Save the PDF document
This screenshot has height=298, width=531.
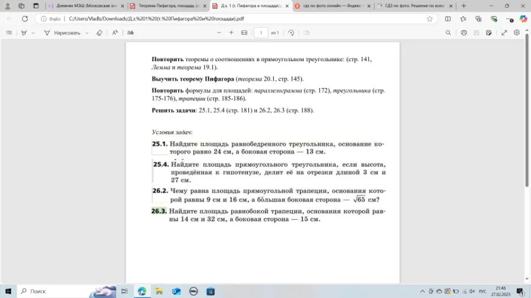point(477,33)
